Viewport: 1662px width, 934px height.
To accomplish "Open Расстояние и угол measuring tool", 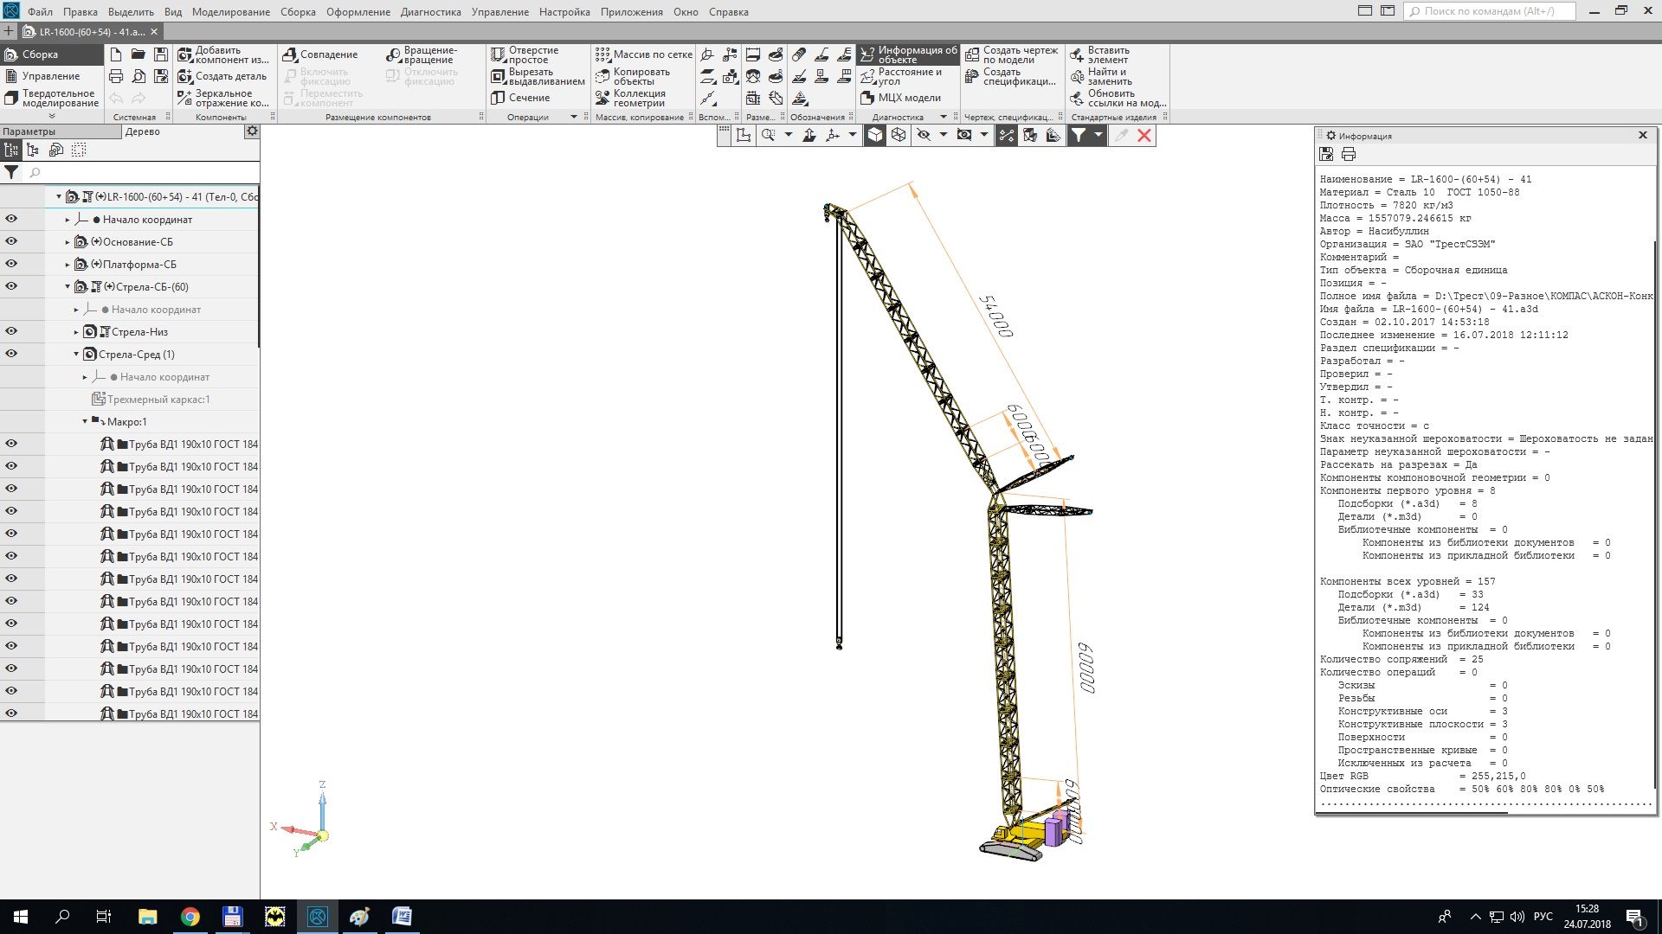I will (x=867, y=76).
